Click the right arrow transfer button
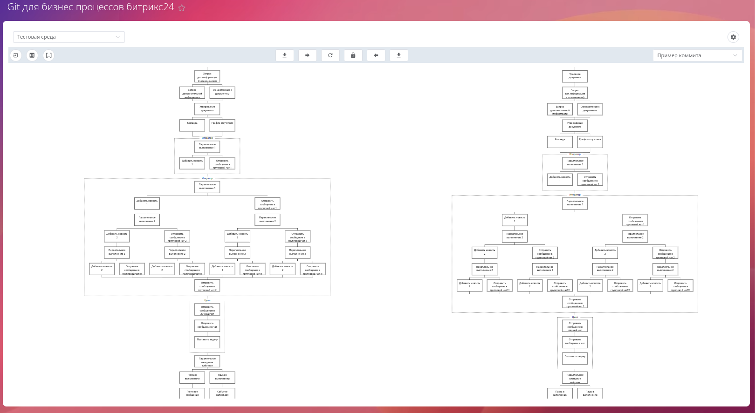The image size is (755, 413). (x=307, y=55)
